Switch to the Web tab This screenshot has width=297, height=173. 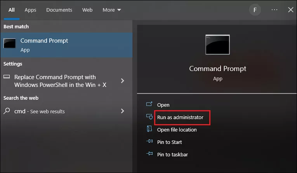pos(87,10)
